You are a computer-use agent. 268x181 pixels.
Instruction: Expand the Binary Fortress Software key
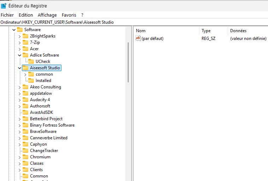click(x=19, y=125)
